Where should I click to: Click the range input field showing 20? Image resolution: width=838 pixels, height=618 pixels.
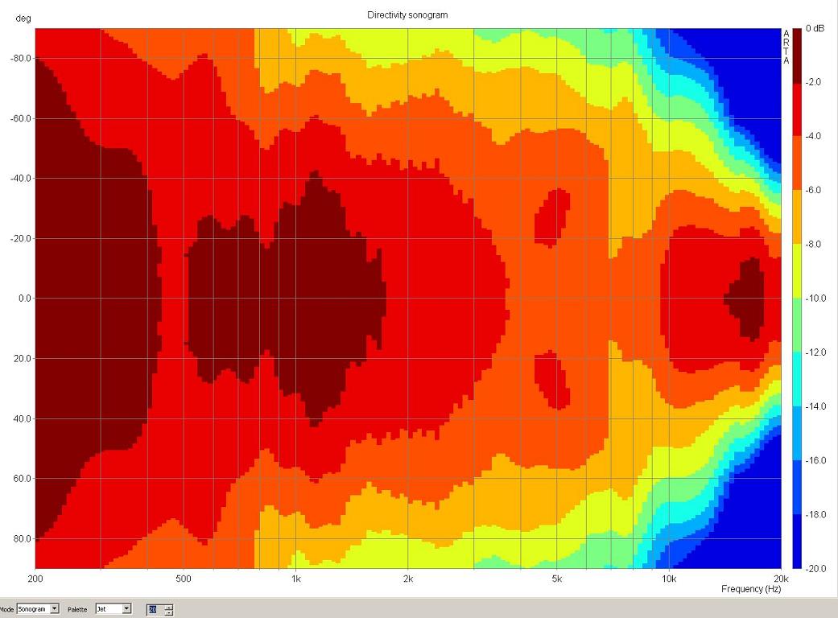[x=153, y=609]
